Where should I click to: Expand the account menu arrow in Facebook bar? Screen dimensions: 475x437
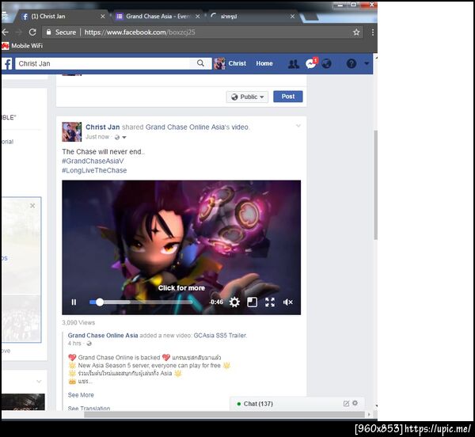(x=367, y=63)
